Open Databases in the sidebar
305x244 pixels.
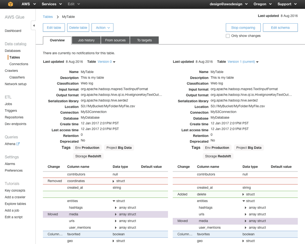(x=13, y=51)
